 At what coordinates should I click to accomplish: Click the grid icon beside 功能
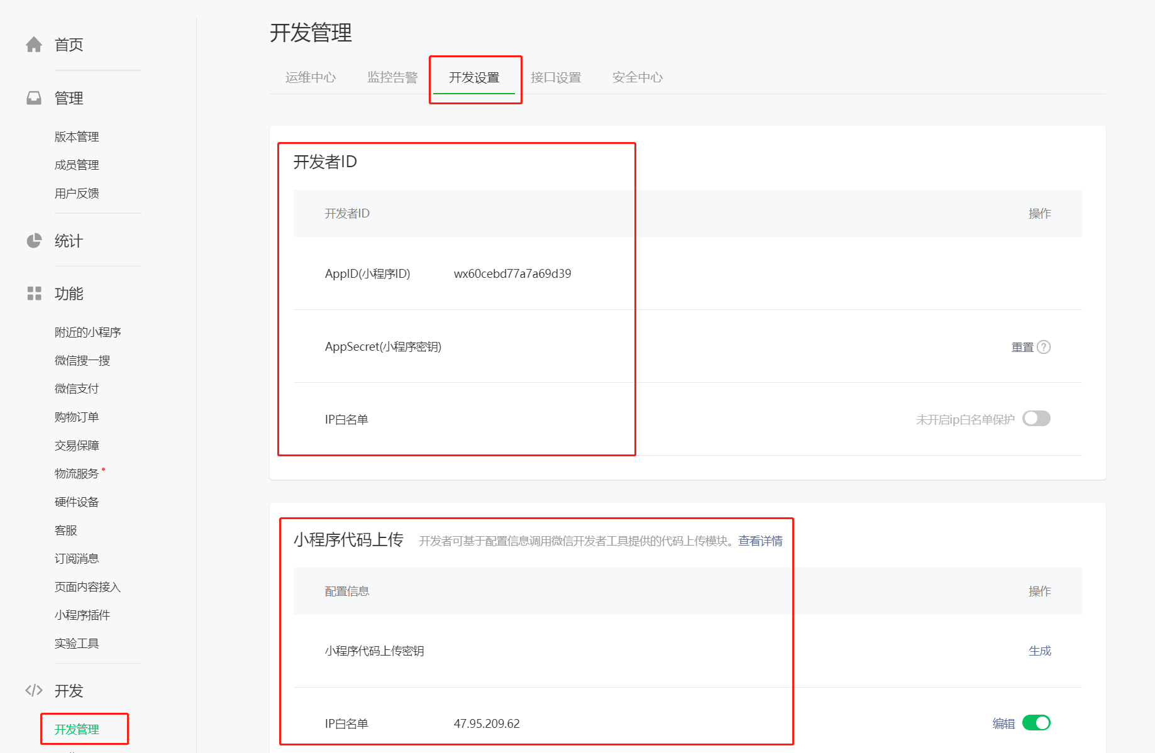click(34, 294)
